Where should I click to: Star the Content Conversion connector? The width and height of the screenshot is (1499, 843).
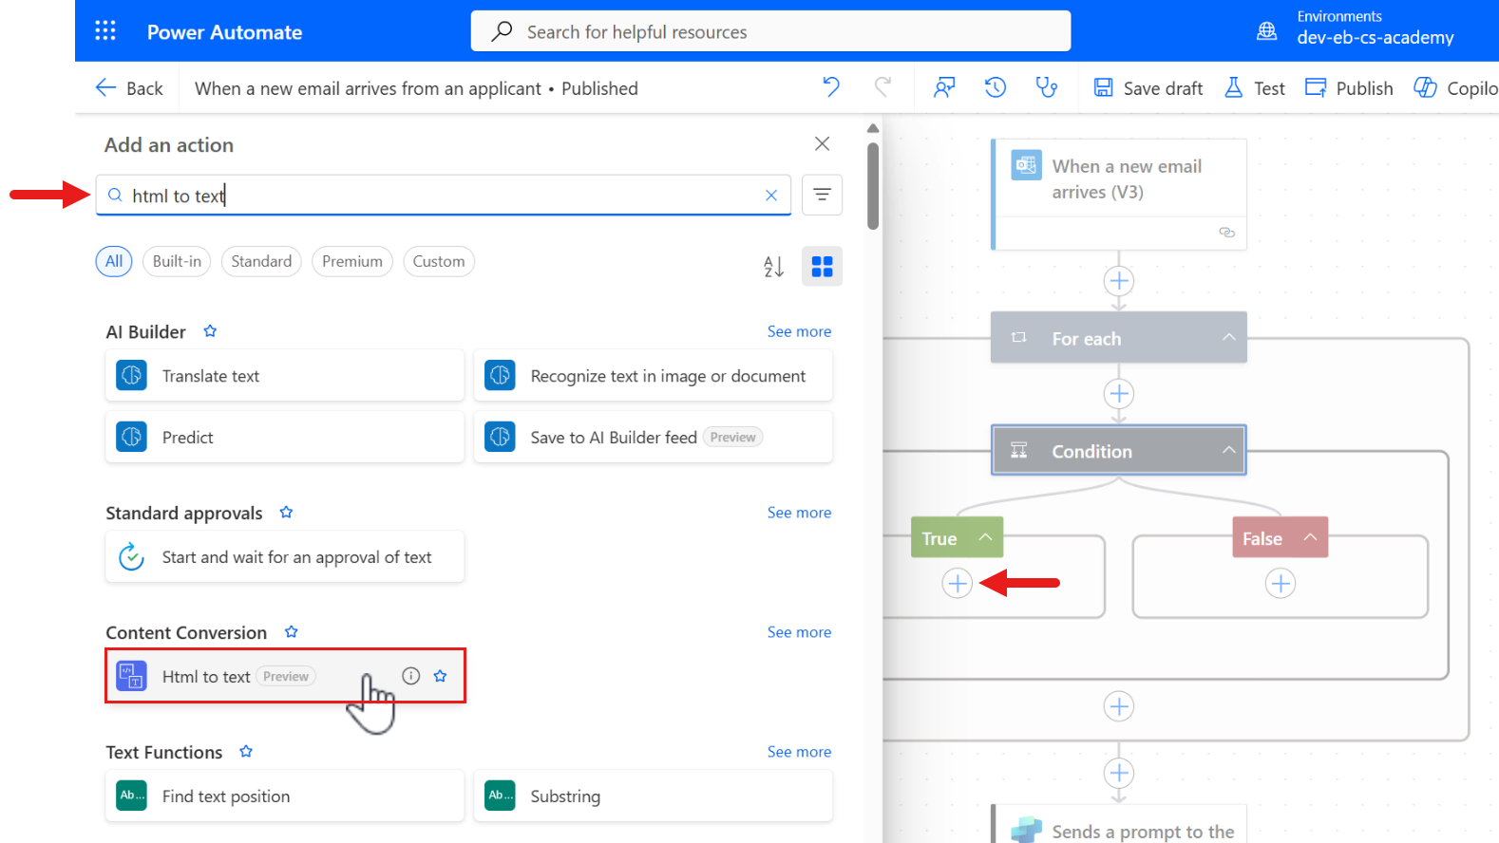click(292, 632)
